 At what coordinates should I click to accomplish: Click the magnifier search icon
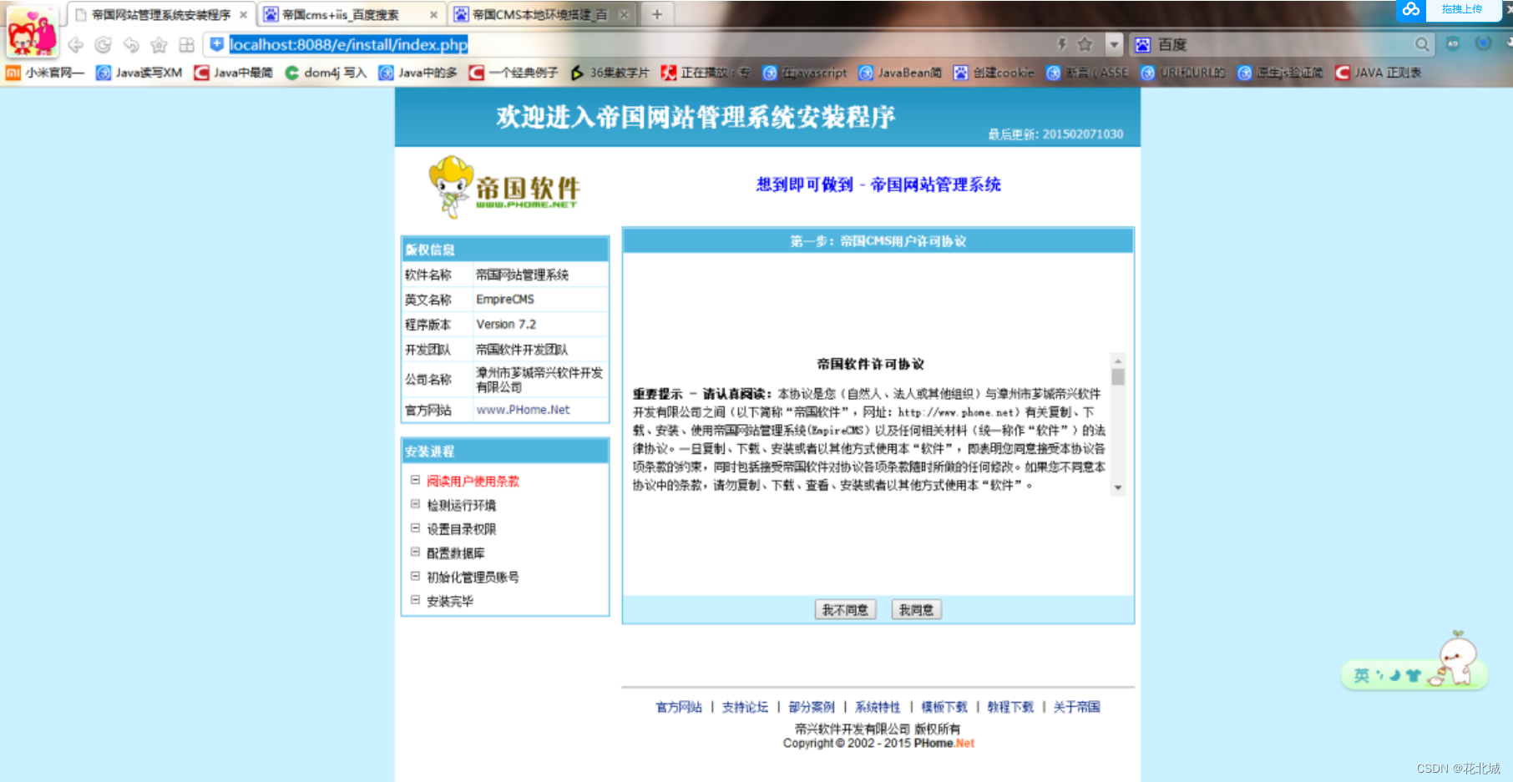[x=1422, y=44]
